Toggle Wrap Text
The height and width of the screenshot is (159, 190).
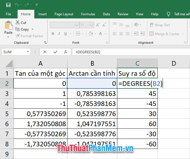[x=160, y=25]
